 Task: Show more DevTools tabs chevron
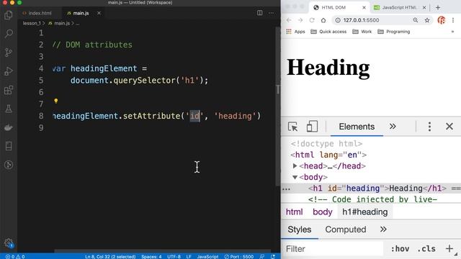tap(393, 127)
